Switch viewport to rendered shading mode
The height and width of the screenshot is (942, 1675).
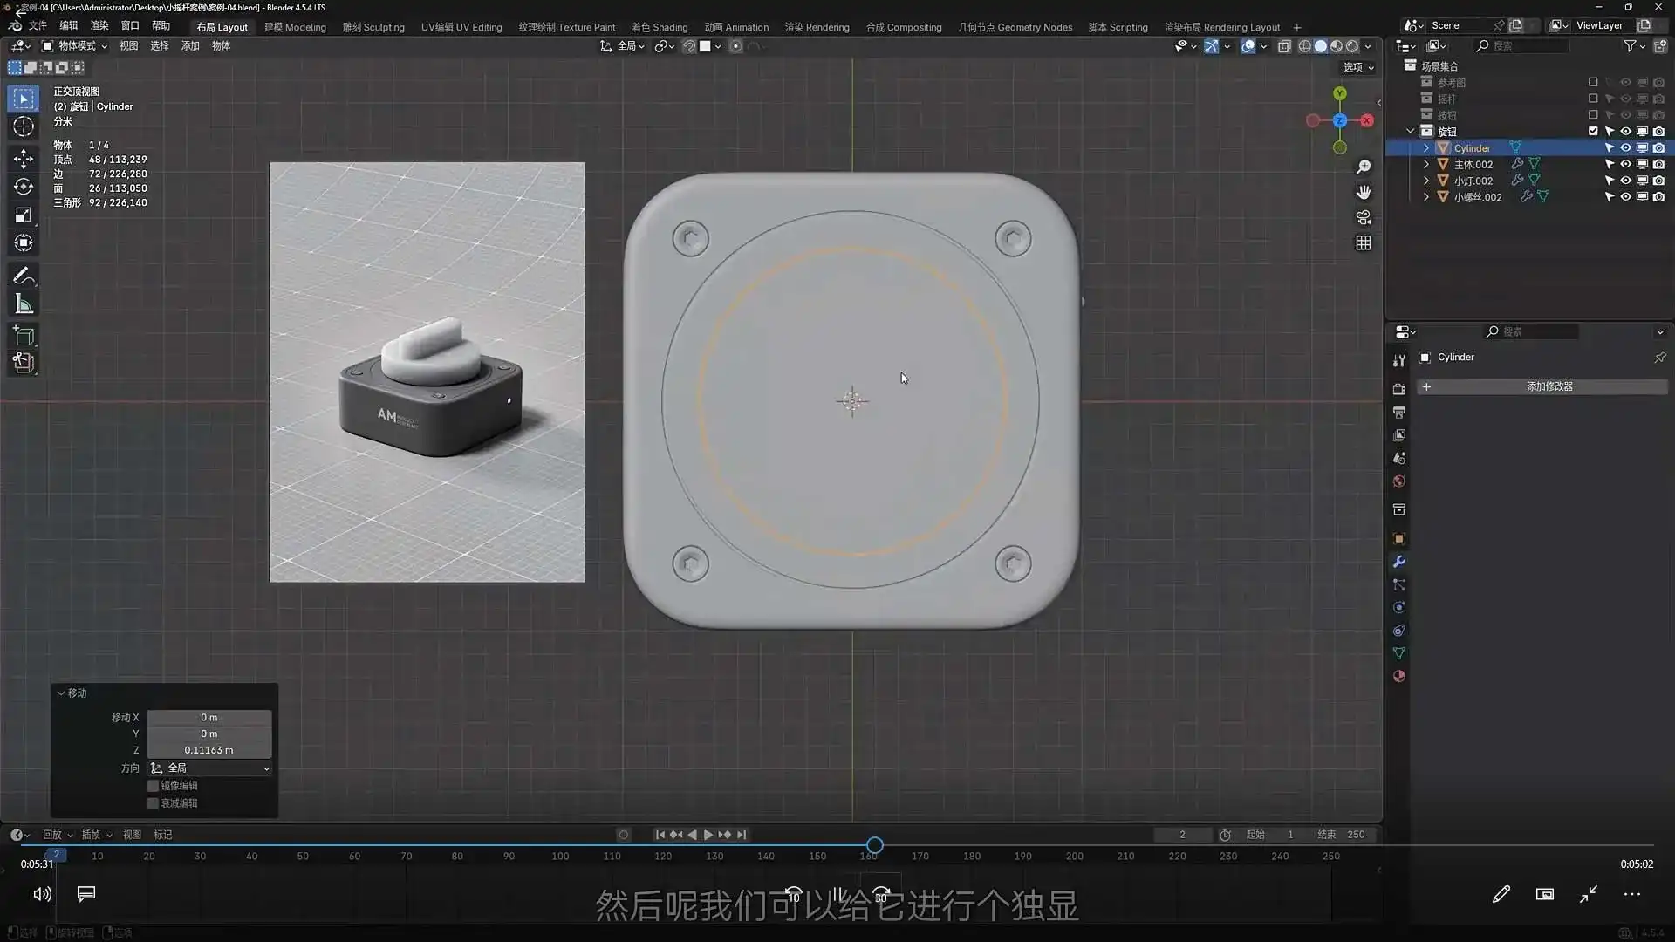[1351, 46]
